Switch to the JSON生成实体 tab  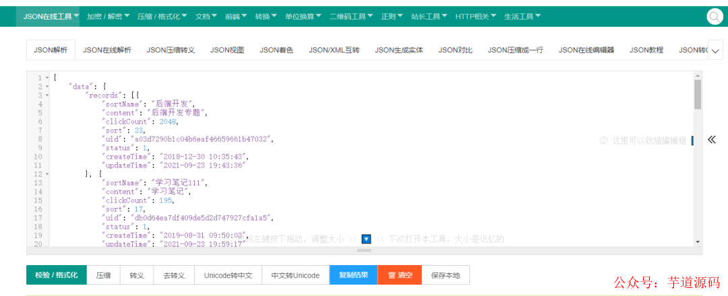coord(399,50)
